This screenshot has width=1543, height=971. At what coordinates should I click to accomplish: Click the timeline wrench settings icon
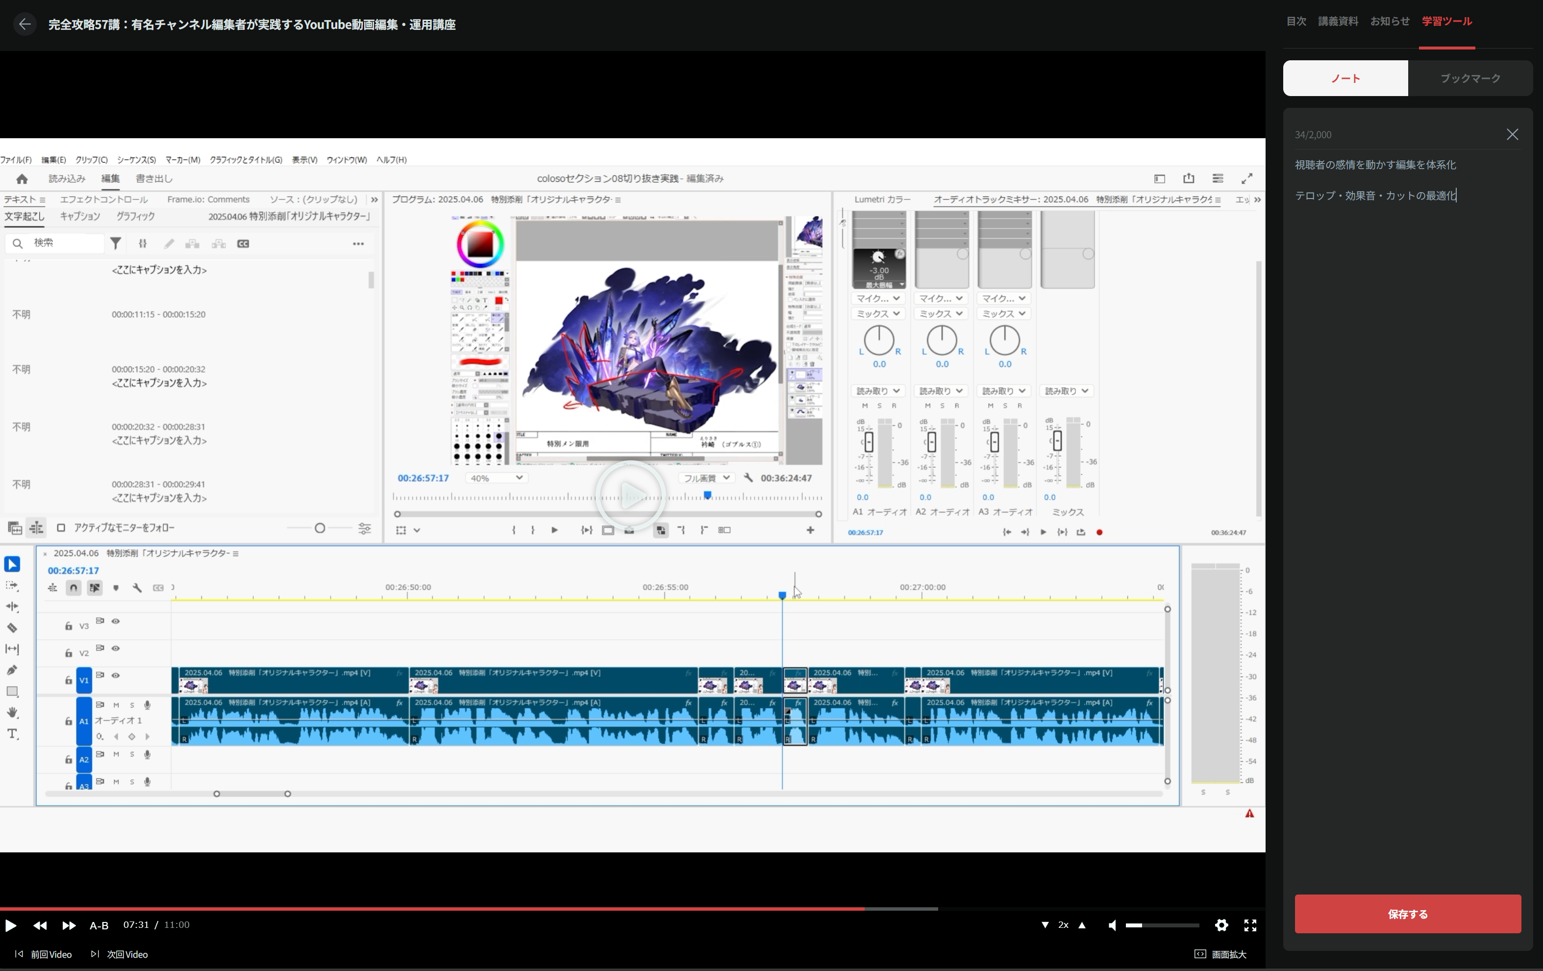pyautogui.click(x=137, y=588)
